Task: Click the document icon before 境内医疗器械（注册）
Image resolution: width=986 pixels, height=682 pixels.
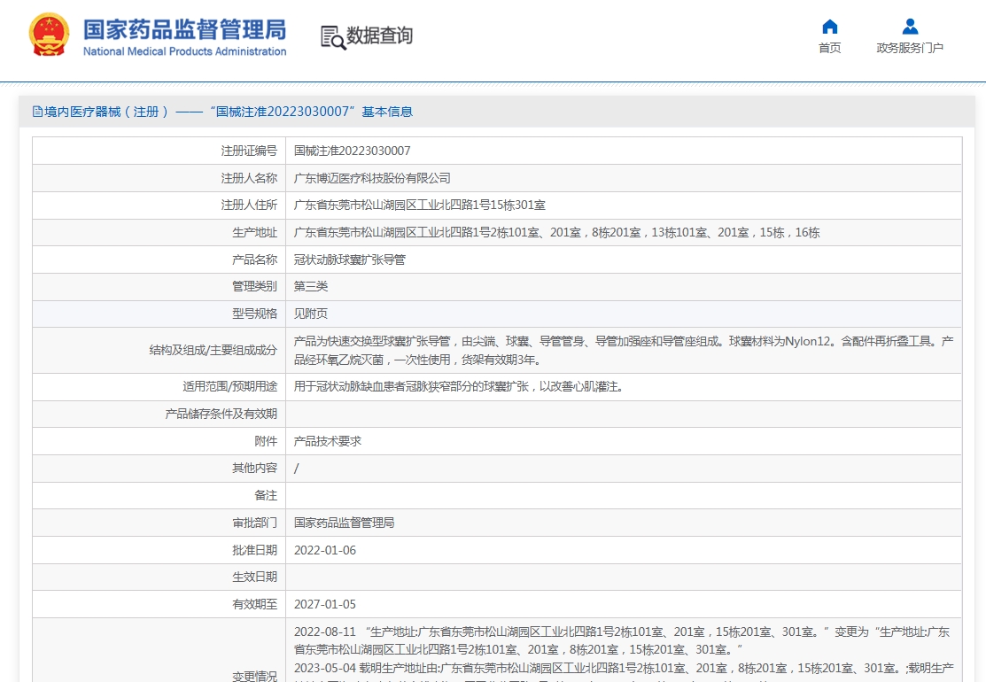Action: (38, 112)
